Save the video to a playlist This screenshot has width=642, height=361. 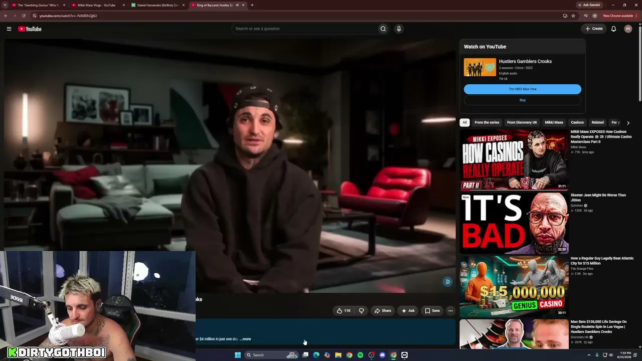coord(432,311)
